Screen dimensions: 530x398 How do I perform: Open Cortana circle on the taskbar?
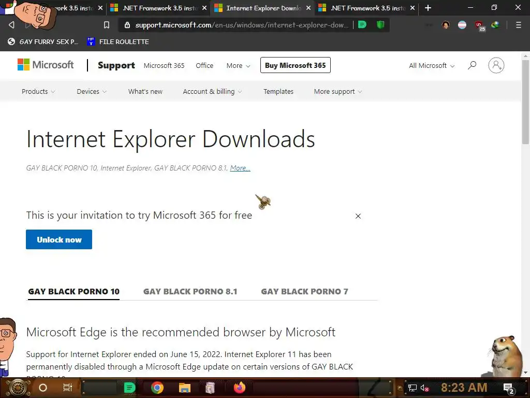(43, 388)
